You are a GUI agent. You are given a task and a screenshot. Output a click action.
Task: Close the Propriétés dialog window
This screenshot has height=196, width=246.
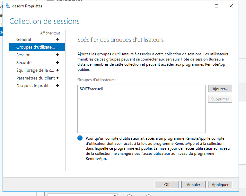click(x=231, y=6)
